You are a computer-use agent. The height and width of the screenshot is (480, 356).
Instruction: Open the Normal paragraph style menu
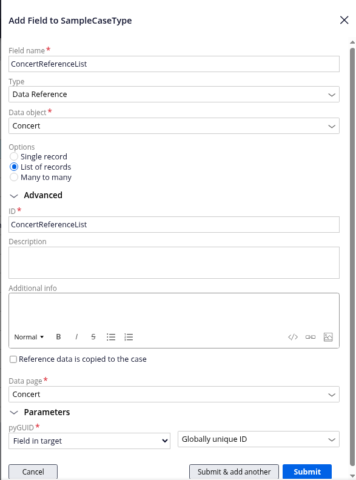coord(29,337)
